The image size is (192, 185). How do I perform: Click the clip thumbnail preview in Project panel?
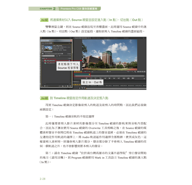pyautogui.click(x=48, y=48)
